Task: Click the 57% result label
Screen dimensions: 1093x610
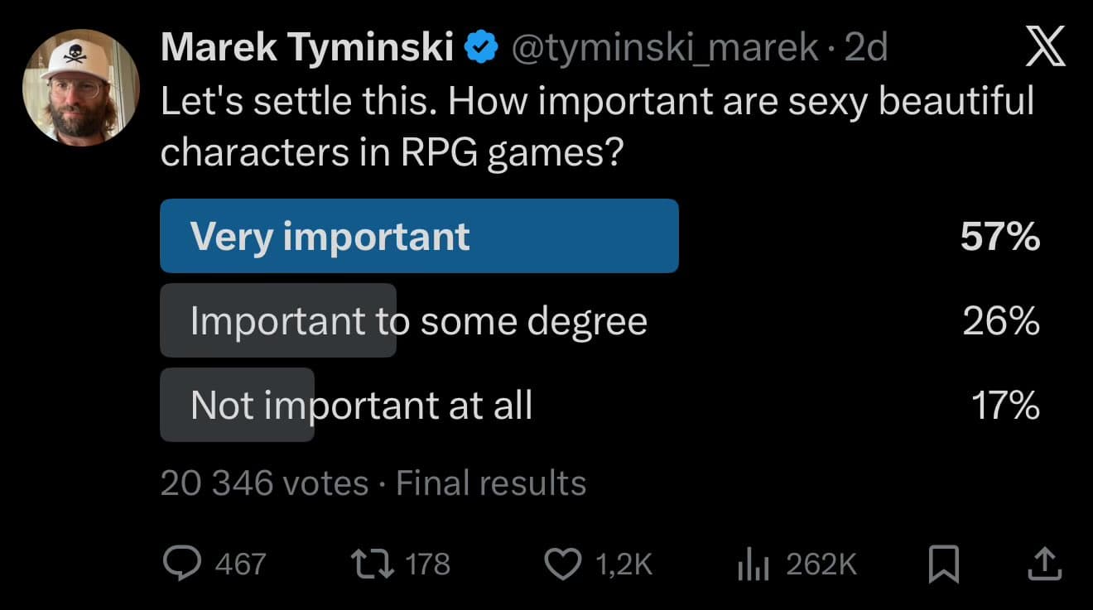Action: tap(999, 237)
